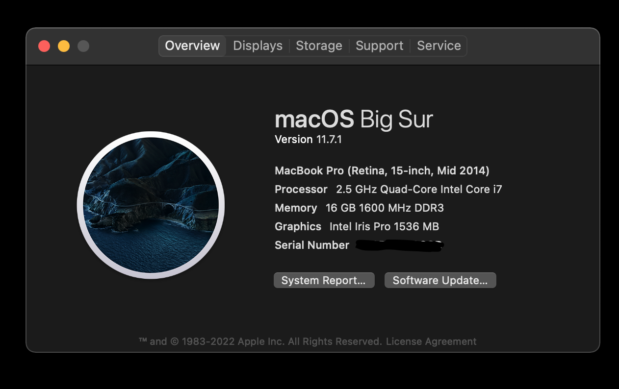Select the Overview tab
This screenshot has width=619, height=389.
click(x=192, y=46)
